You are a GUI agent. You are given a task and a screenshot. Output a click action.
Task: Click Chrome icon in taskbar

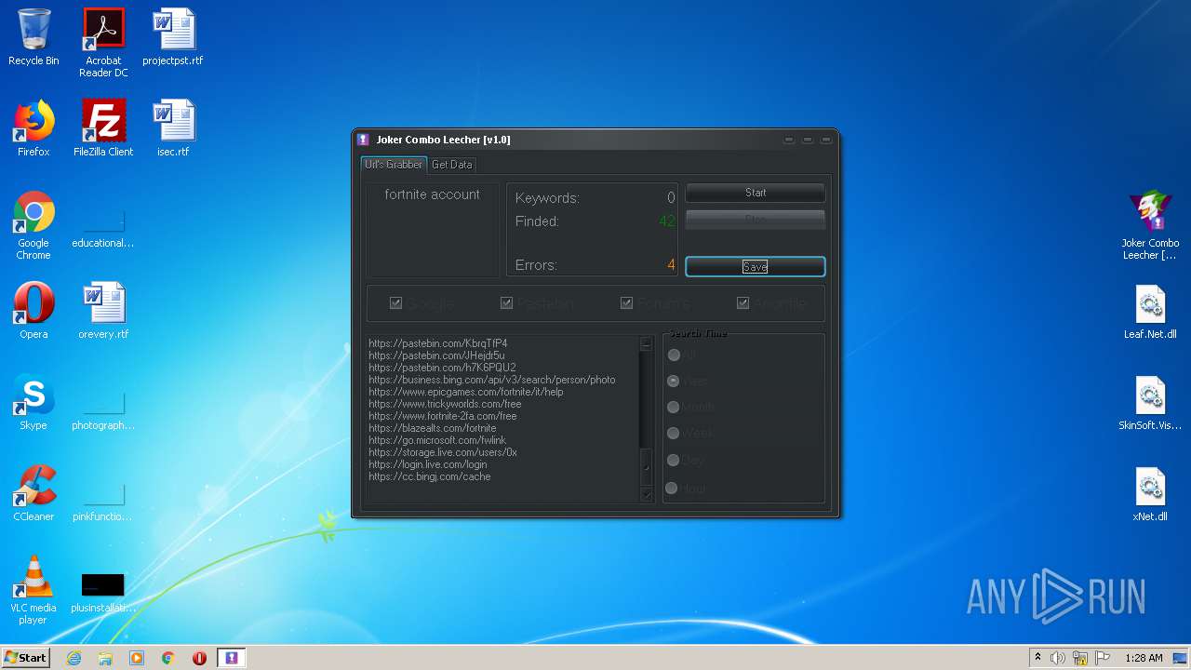pos(168,658)
